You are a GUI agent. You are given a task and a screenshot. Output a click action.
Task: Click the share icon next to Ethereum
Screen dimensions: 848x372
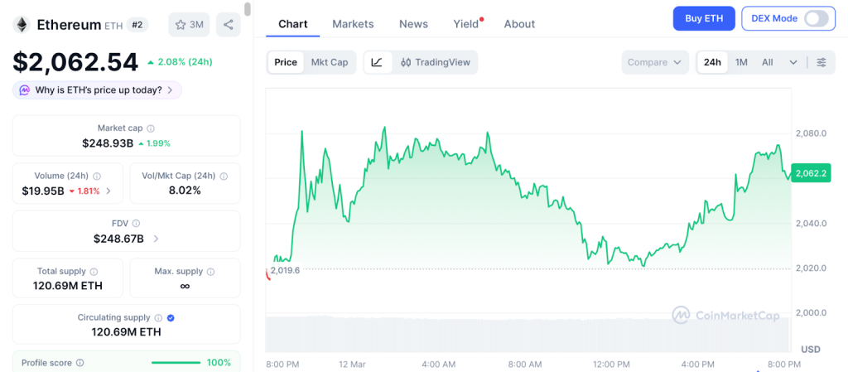(x=228, y=25)
